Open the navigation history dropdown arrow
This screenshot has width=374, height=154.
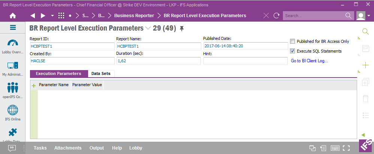[x=52, y=16]
